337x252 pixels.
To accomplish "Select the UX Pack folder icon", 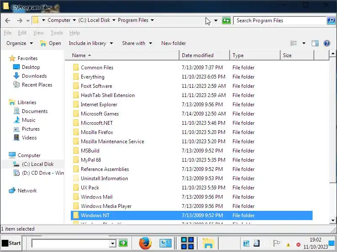I will [x=76, y=187].
